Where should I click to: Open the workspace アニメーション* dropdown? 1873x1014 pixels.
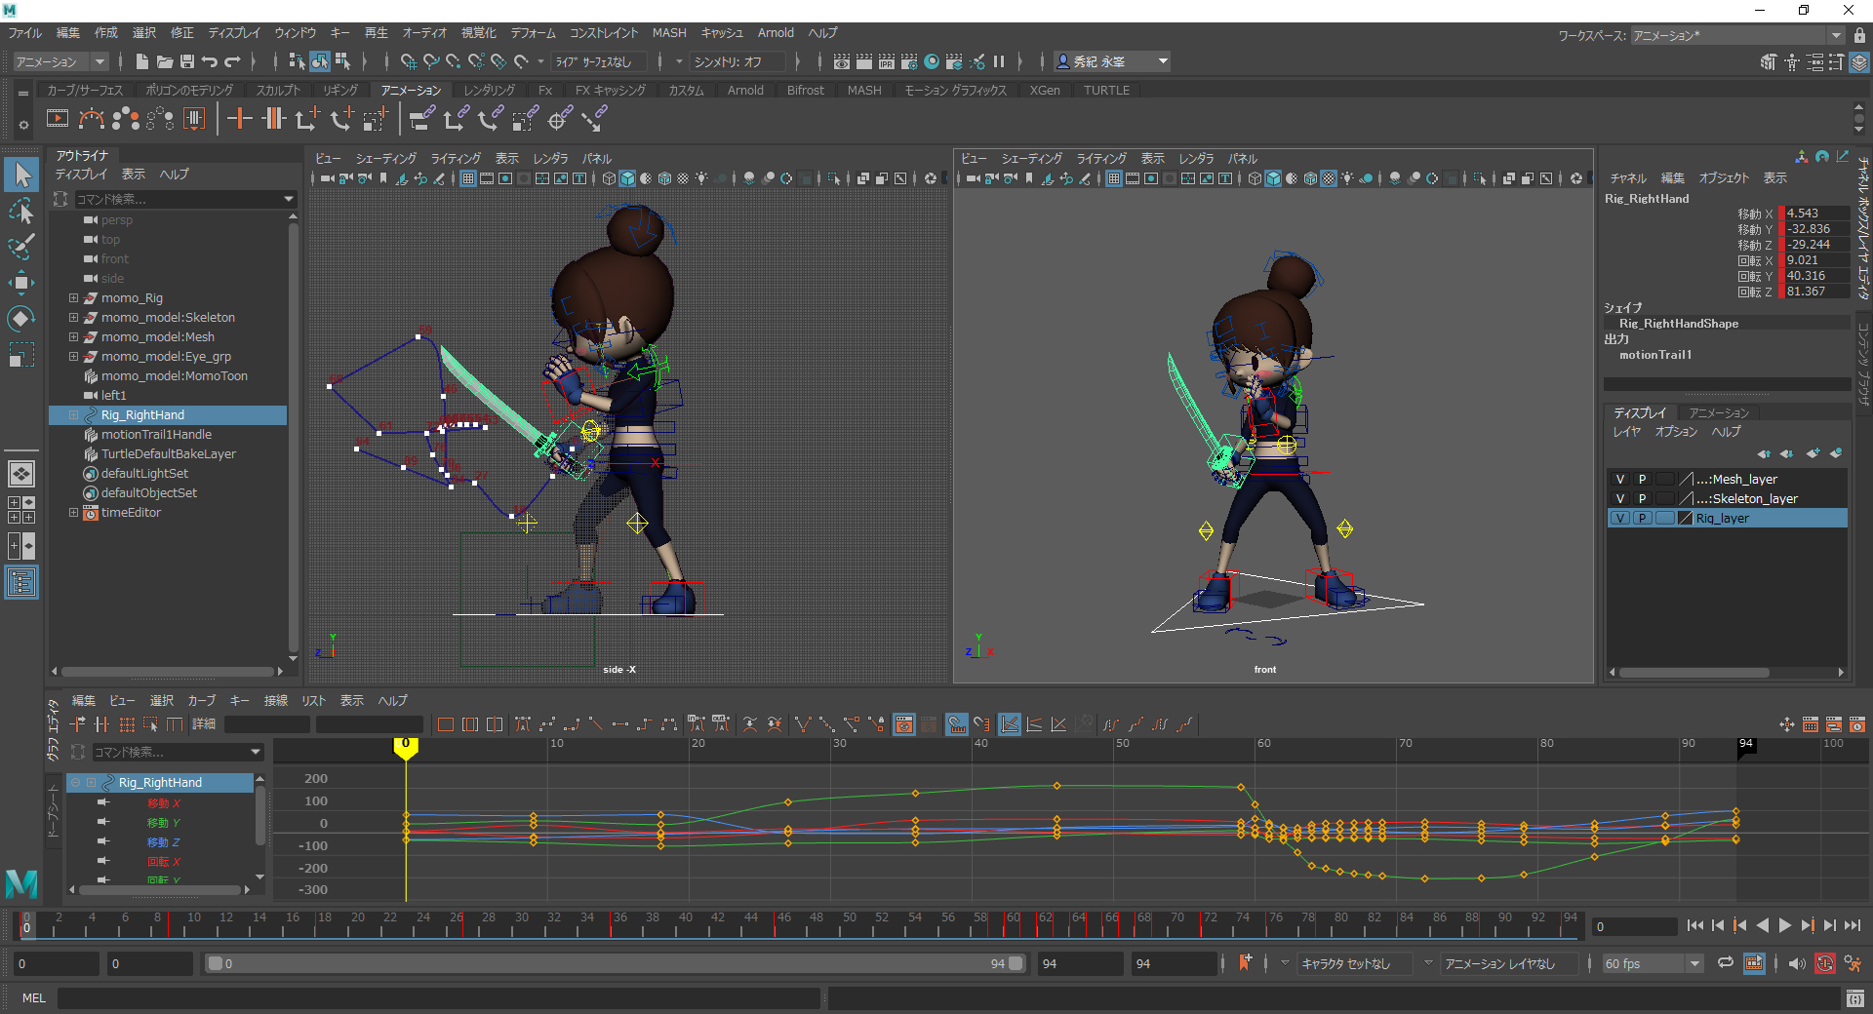click(1737, 35)
